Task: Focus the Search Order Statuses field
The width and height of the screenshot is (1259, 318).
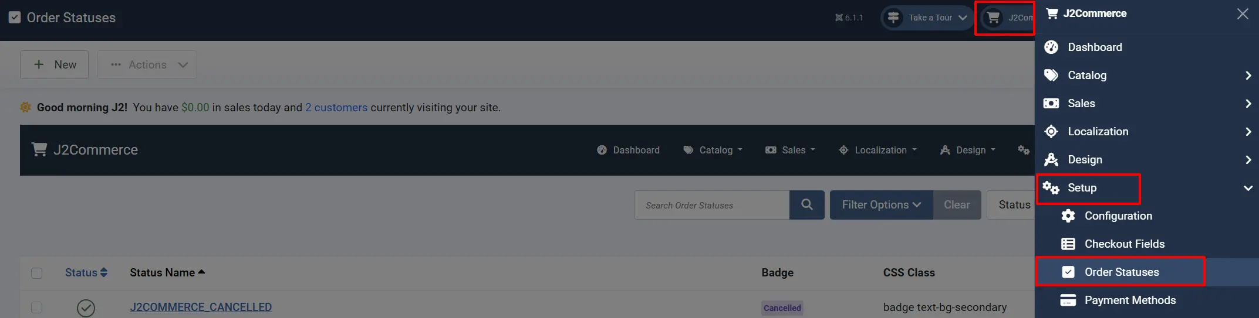Action: coord(711,205)
